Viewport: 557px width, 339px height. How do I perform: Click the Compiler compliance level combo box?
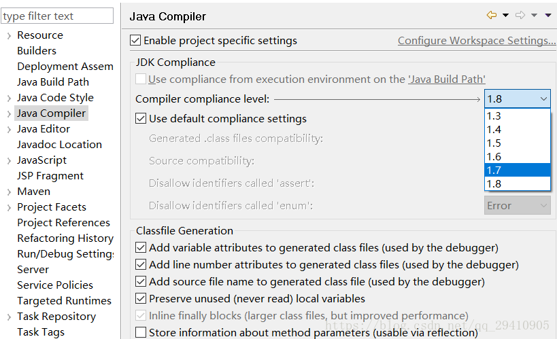point(517,99)
